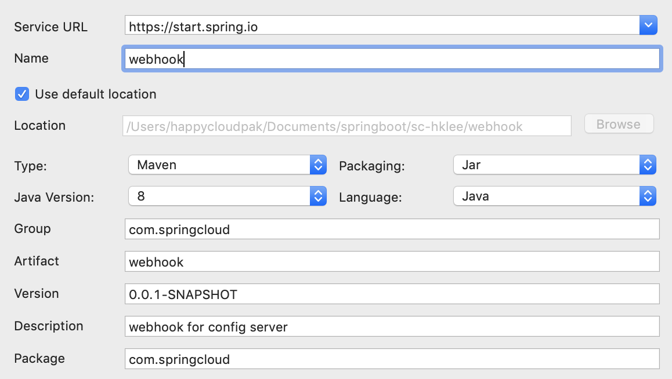Click the Package field com.springcloud

392,359
